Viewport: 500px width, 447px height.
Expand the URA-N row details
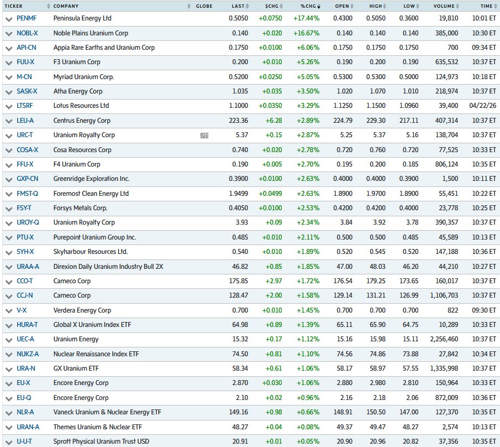(9, 370)
